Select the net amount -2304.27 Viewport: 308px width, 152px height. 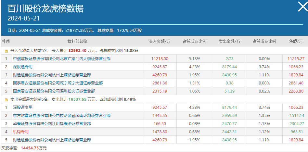pyautogui.click(x=296, y=123)
